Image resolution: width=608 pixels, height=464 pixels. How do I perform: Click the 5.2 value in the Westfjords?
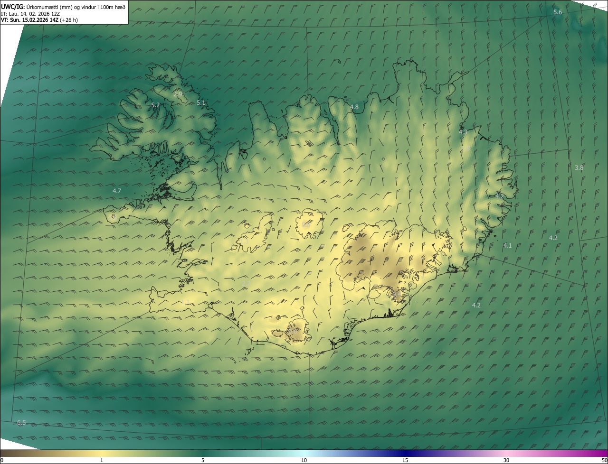pos(155,105)
